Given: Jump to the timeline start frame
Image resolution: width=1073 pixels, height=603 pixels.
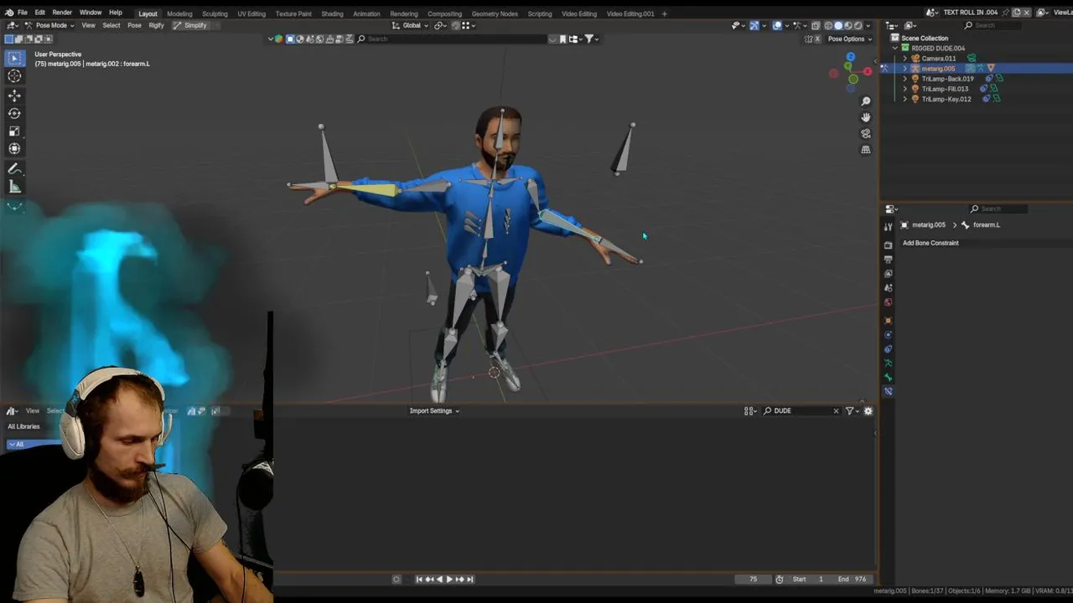Looking at the screenshot, I should [420, 579].
